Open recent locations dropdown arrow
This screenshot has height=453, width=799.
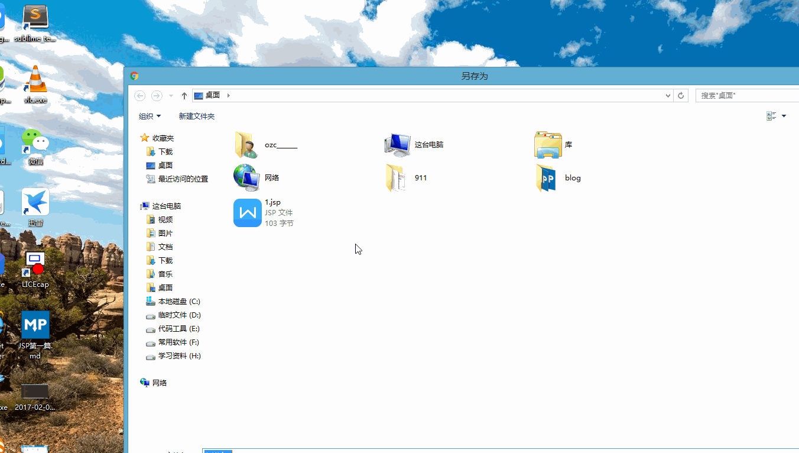pos(171,95)
